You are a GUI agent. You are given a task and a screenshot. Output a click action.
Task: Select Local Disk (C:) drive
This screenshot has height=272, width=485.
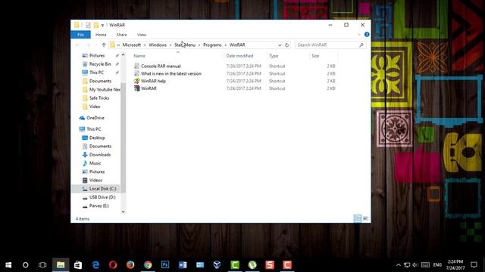103,188
